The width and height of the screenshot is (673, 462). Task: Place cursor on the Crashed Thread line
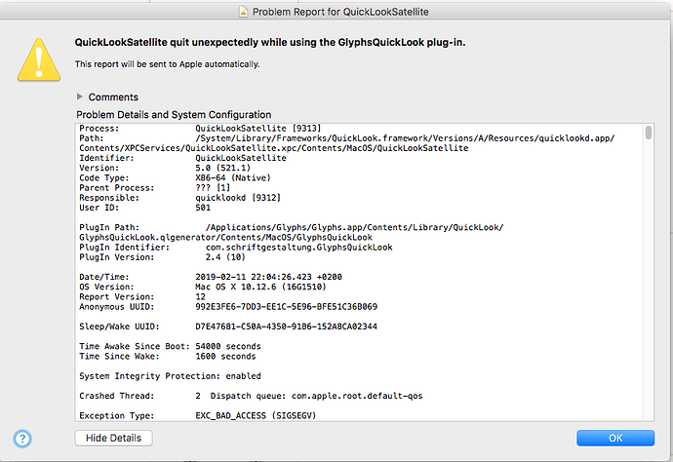click(251, 396)
